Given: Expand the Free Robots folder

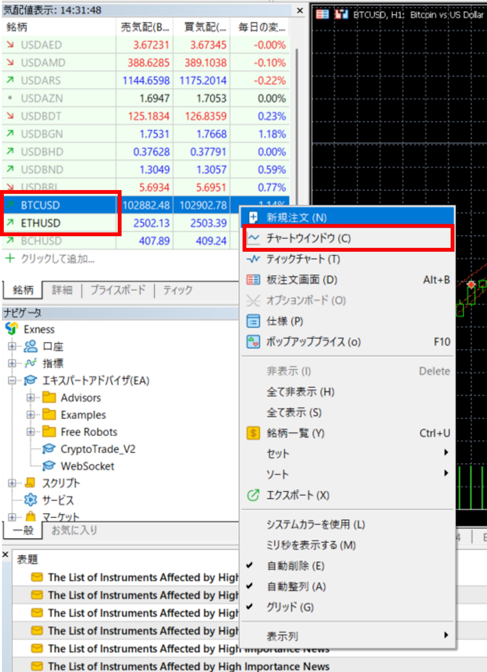Looking at the screenshot, I should tap(30, 432).
